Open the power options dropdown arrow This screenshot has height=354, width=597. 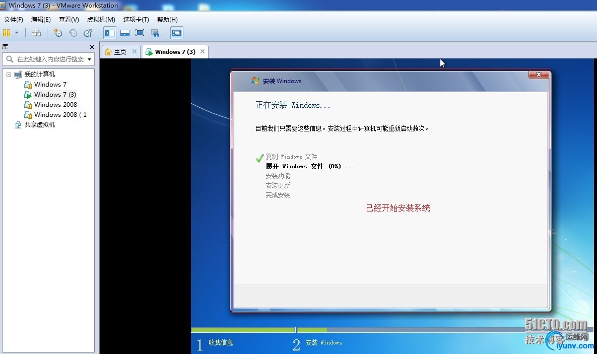(x=17, y=33)
